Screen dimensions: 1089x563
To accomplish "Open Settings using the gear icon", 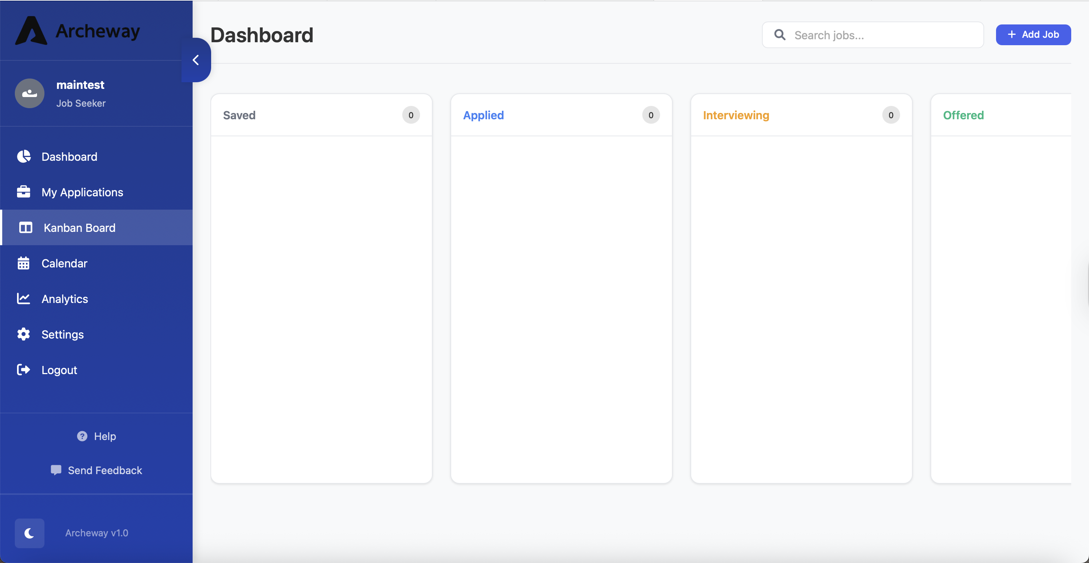I will (x=23, y=334).
